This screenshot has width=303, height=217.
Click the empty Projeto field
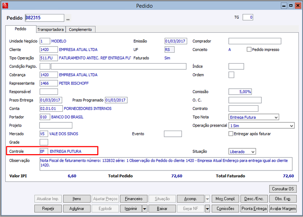56,125
